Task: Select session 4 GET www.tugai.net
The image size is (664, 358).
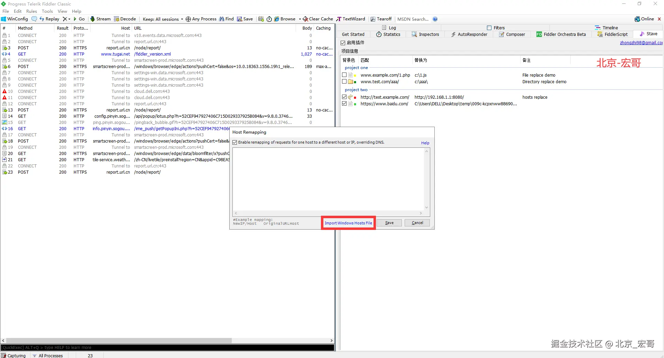Action: 167,54
